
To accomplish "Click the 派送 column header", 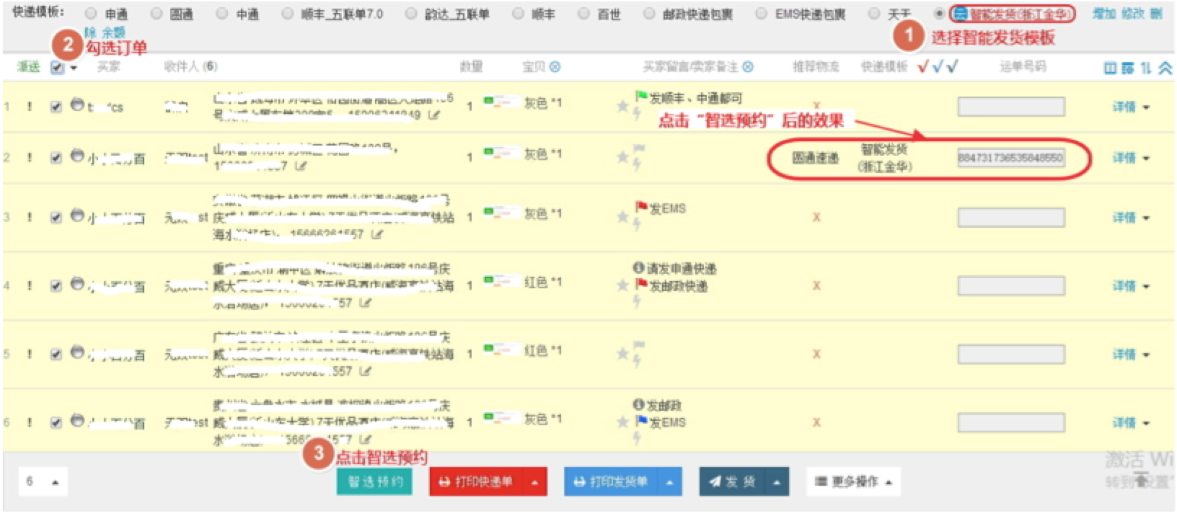I will click(x=28, y=67).
